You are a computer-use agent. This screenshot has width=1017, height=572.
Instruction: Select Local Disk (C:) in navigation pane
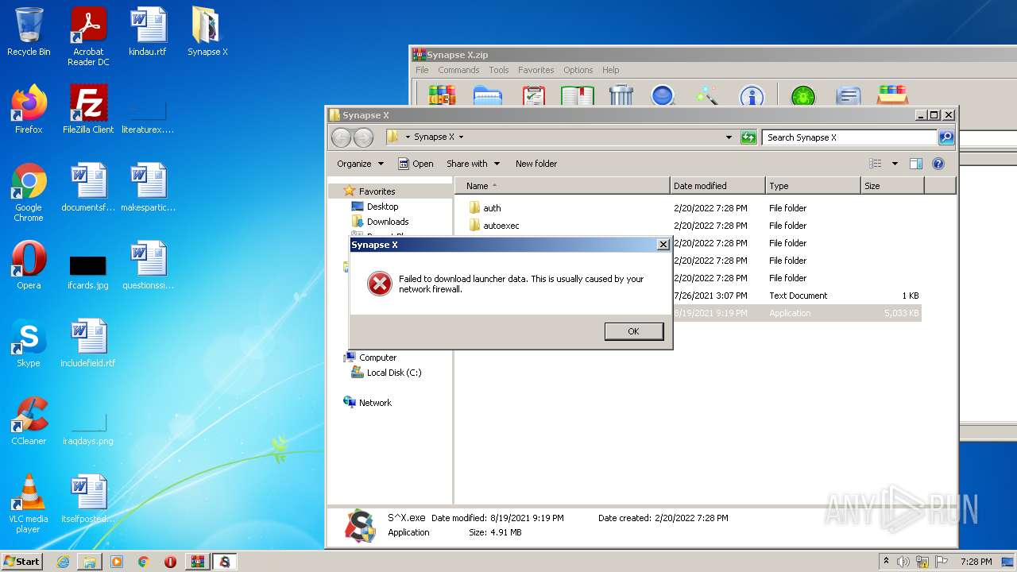(x=394, y=373)
